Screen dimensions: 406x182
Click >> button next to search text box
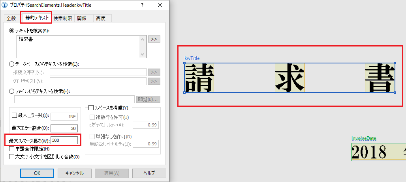pos(154,39)
